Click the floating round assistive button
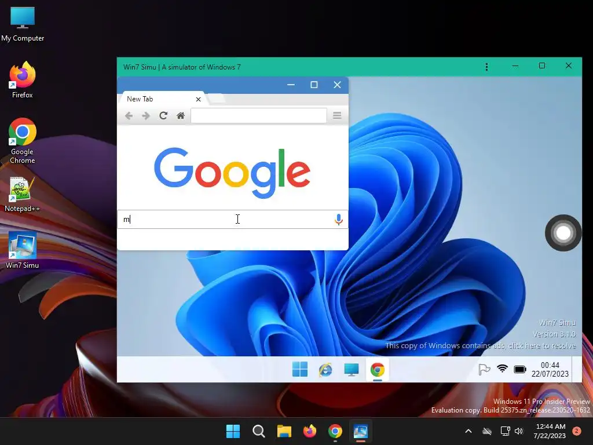This screenshot has height=445, width=593. pos(563,233)
